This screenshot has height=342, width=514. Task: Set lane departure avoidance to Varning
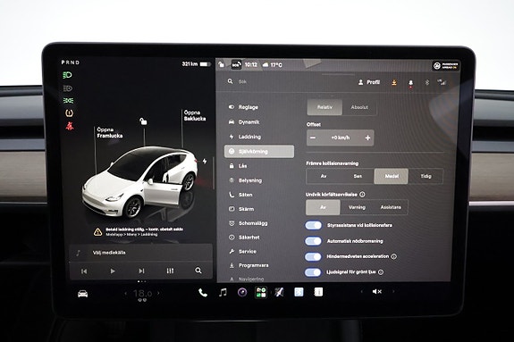click(x=357, y=207)
